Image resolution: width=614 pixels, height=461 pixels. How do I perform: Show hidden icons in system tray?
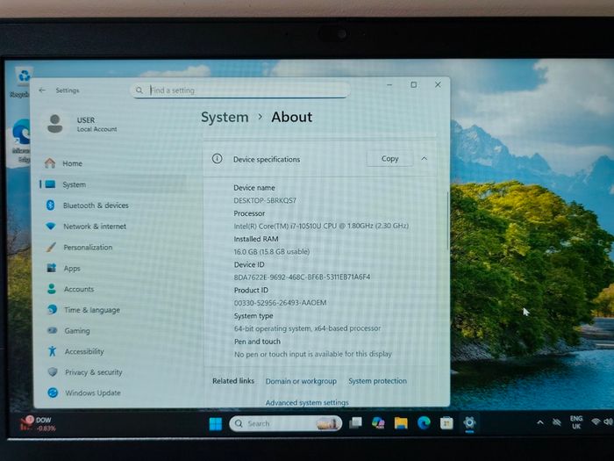click(x=540, y=422)
